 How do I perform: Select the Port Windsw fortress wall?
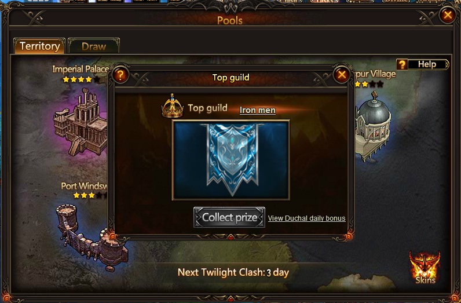click(92, 236)
